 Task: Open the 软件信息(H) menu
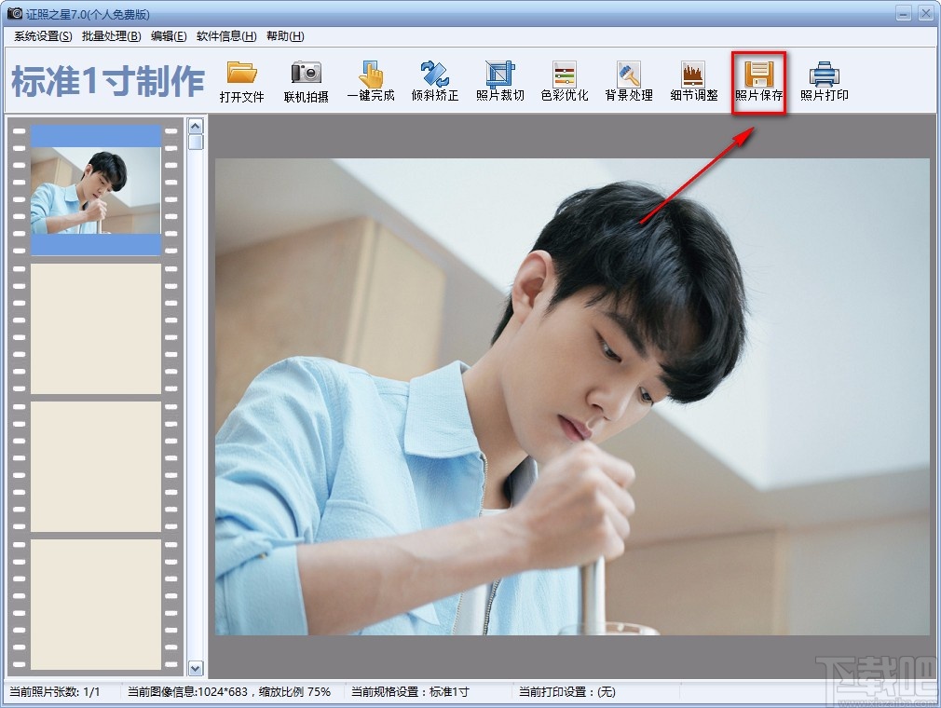click(x=226, y=36)
